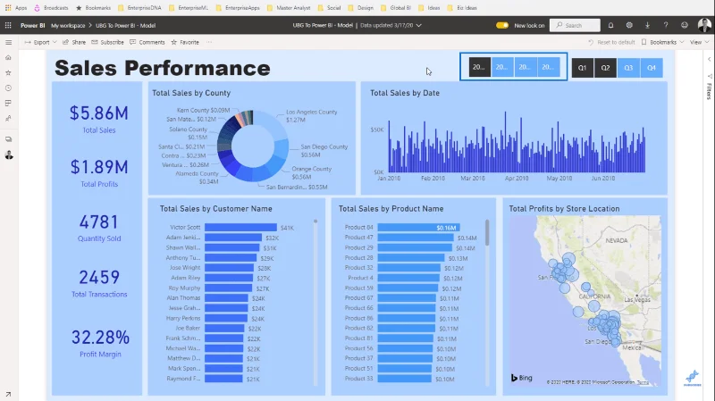The height and width of the screenshot is (401, 715).
Task: Click the header Search field
Action: tap(575, 26)
